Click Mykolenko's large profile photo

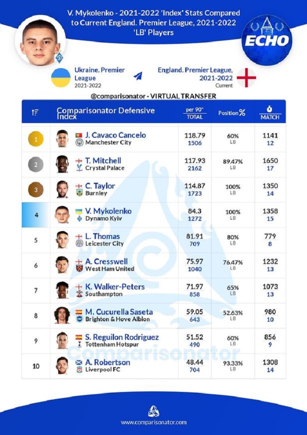(40, 41)
